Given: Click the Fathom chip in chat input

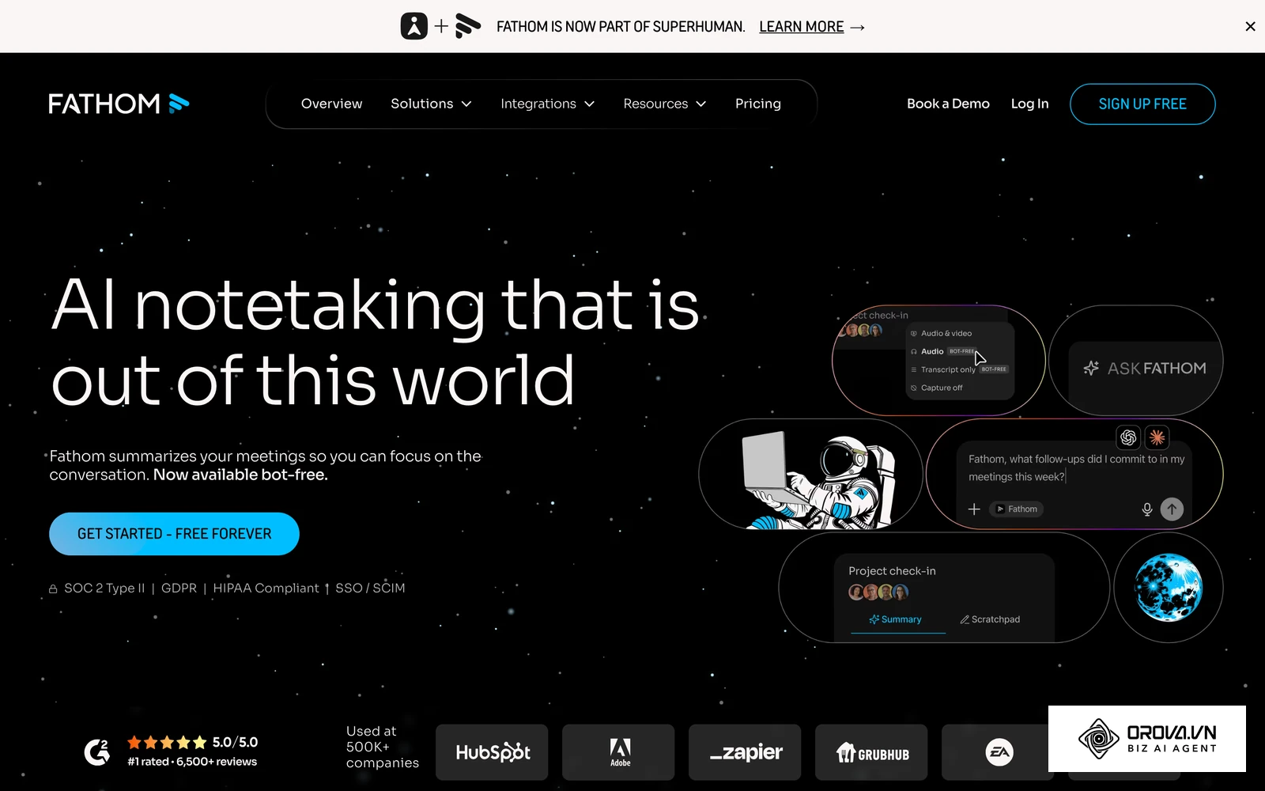Looking at the screenshot, I should pyautogui.click(x=1017, y=509).
